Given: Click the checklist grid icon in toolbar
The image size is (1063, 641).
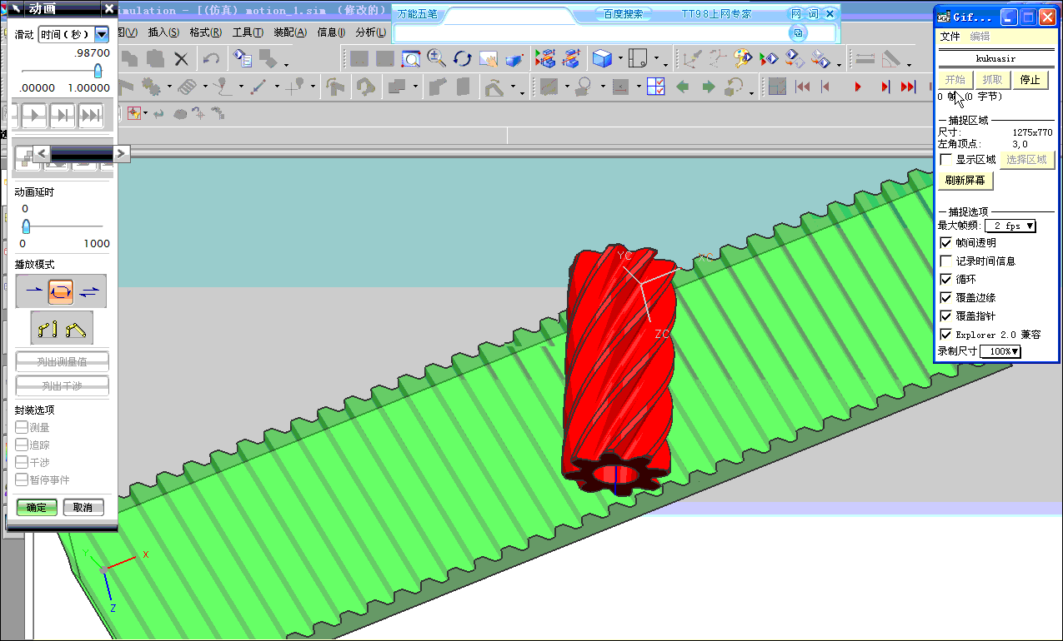Looking at the screenshot, I should [x=655, y=86].
